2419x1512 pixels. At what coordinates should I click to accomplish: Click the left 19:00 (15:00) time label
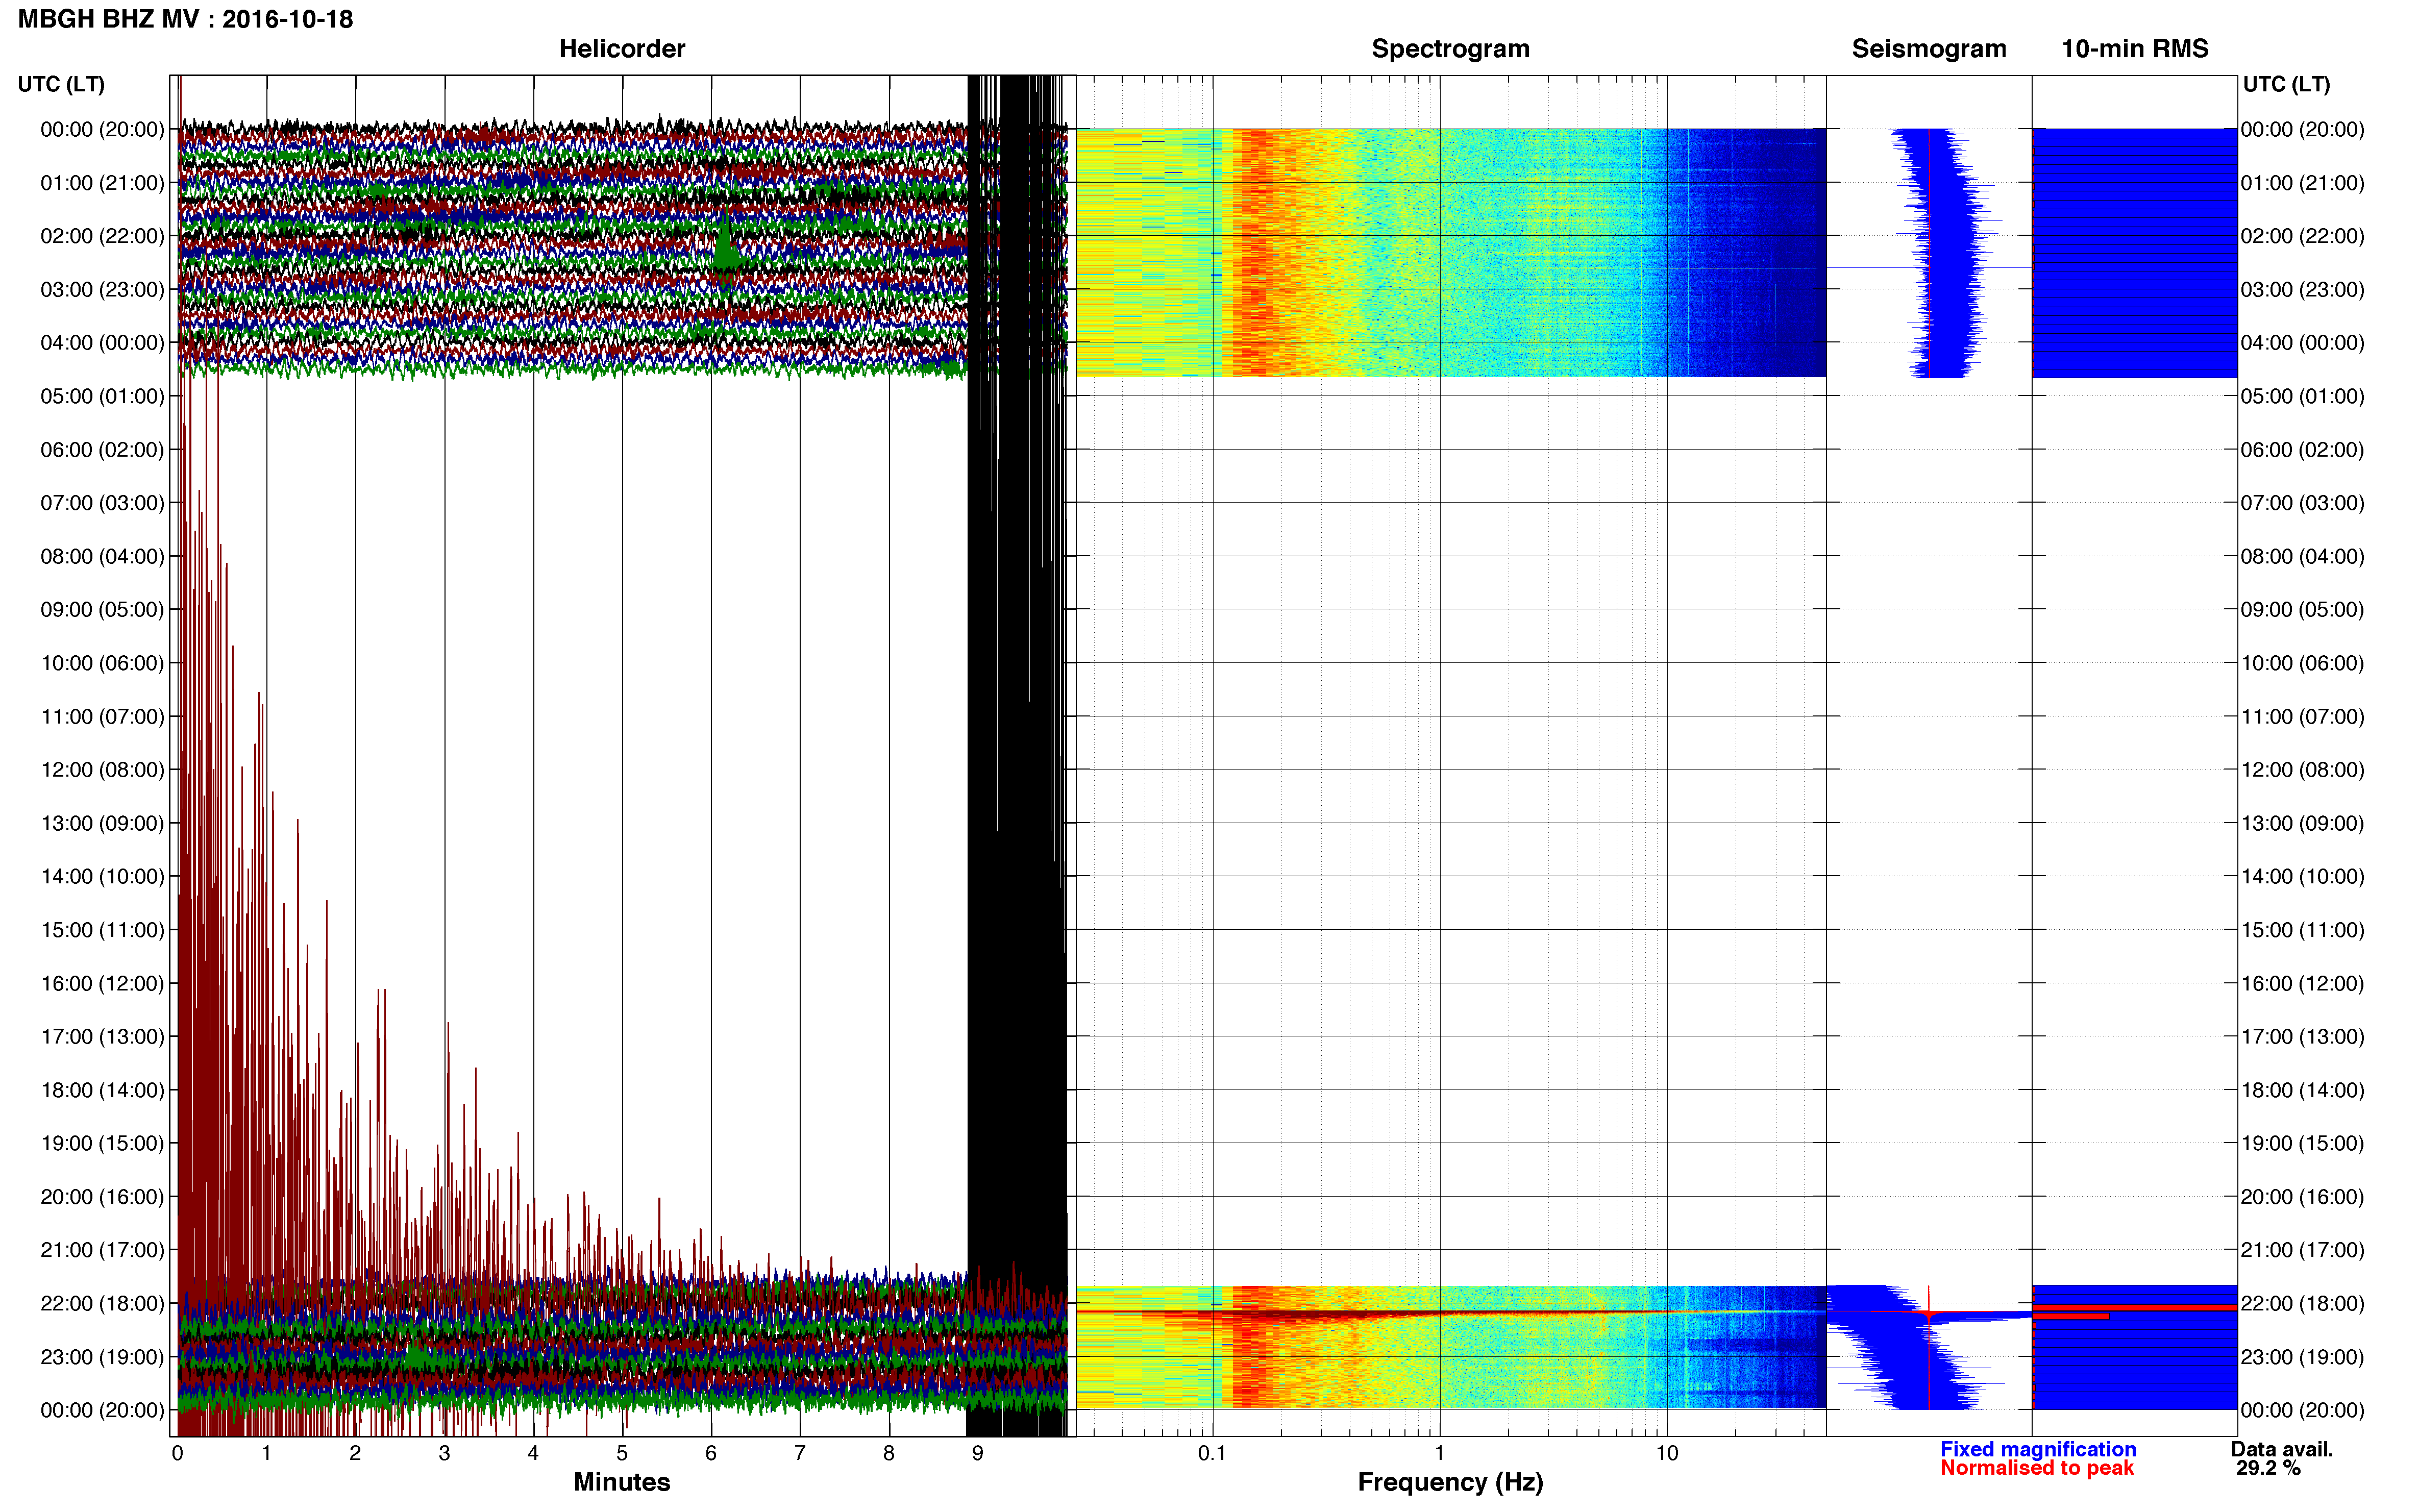pyautogui.click(x=102, y=1143)
